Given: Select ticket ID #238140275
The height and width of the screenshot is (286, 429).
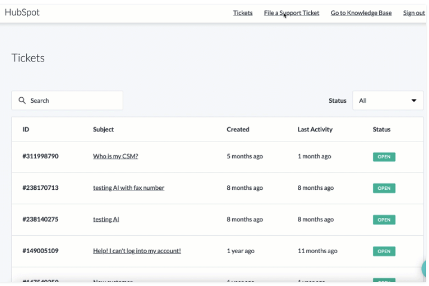Looking at the screenshot, I should pyautogui.click(x=41, y=219).
